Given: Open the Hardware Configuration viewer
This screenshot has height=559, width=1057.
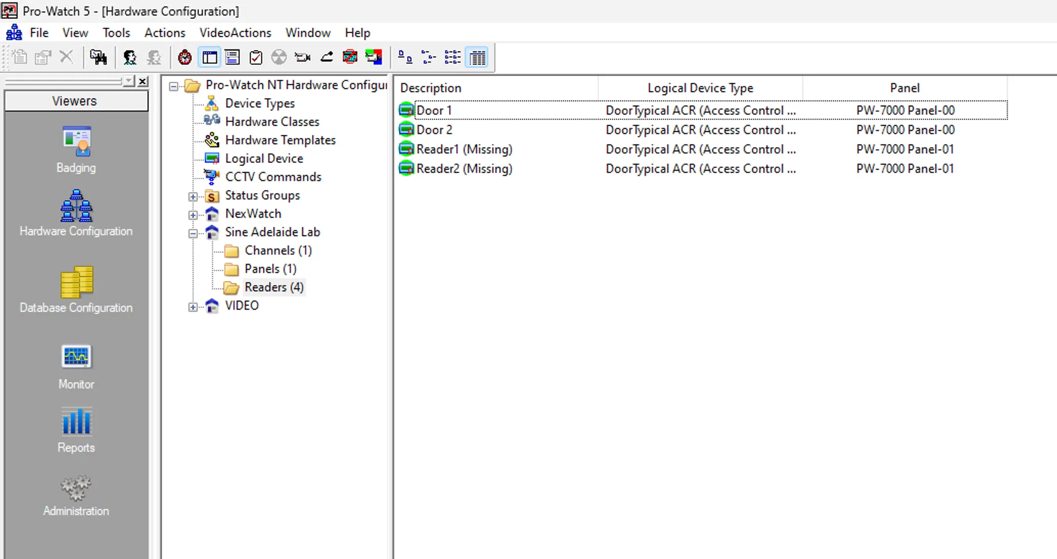Looking at the screenshot, I should pos(76,213).
